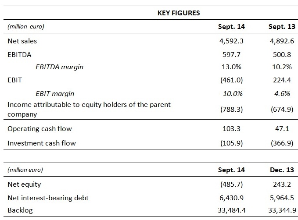Screen dimensions: 298x220
Task: Click the KEY FIGURES table title
Action: (179, 13)
